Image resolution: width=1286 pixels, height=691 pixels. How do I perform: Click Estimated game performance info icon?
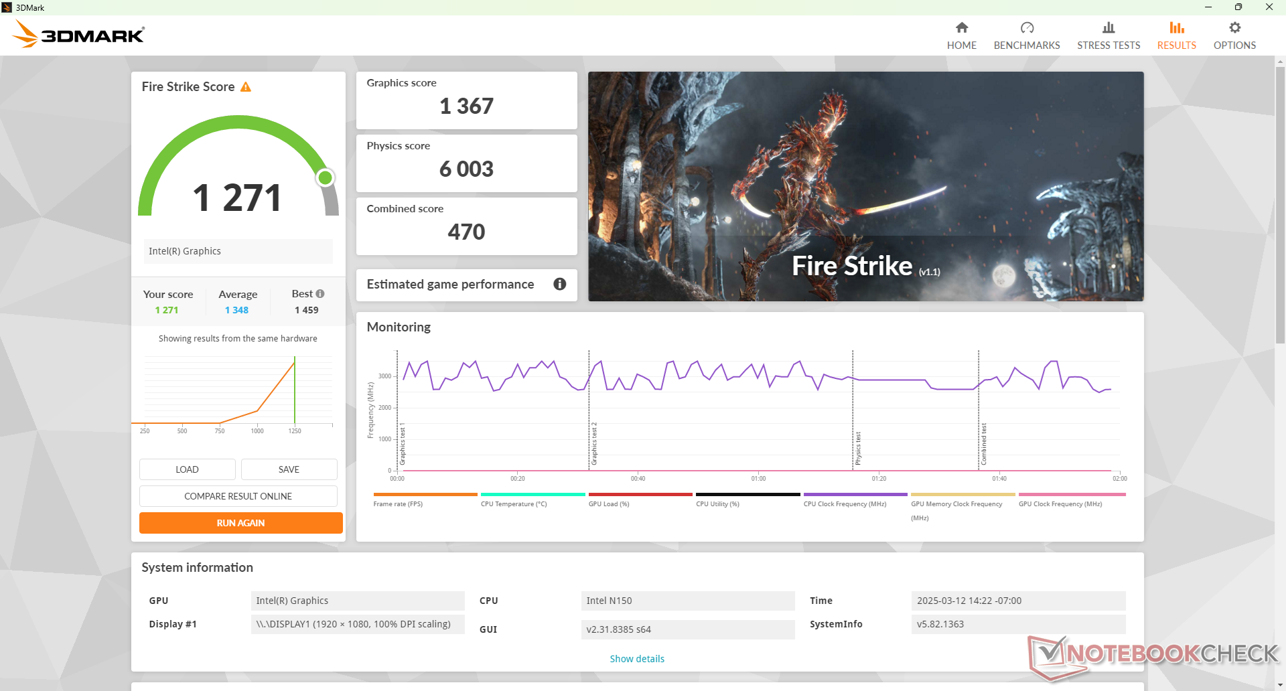[560, 284]
